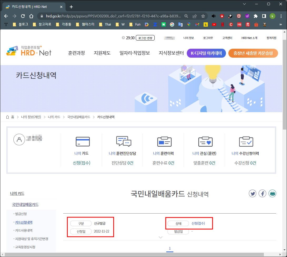This screenshot has height=257, width=287.
Task: Expand the card application details chevron
Action: coord(160,237)
